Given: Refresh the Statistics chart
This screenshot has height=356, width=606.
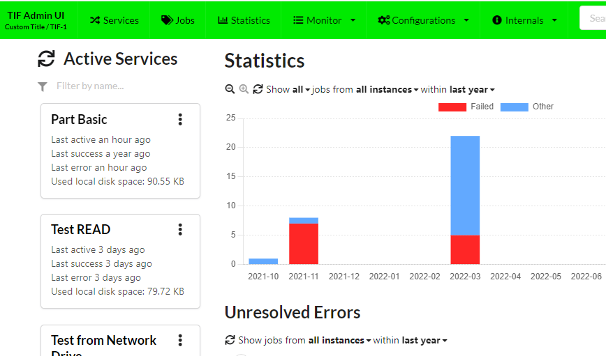Looking at the screenshot, I should (x=258, y=89).
